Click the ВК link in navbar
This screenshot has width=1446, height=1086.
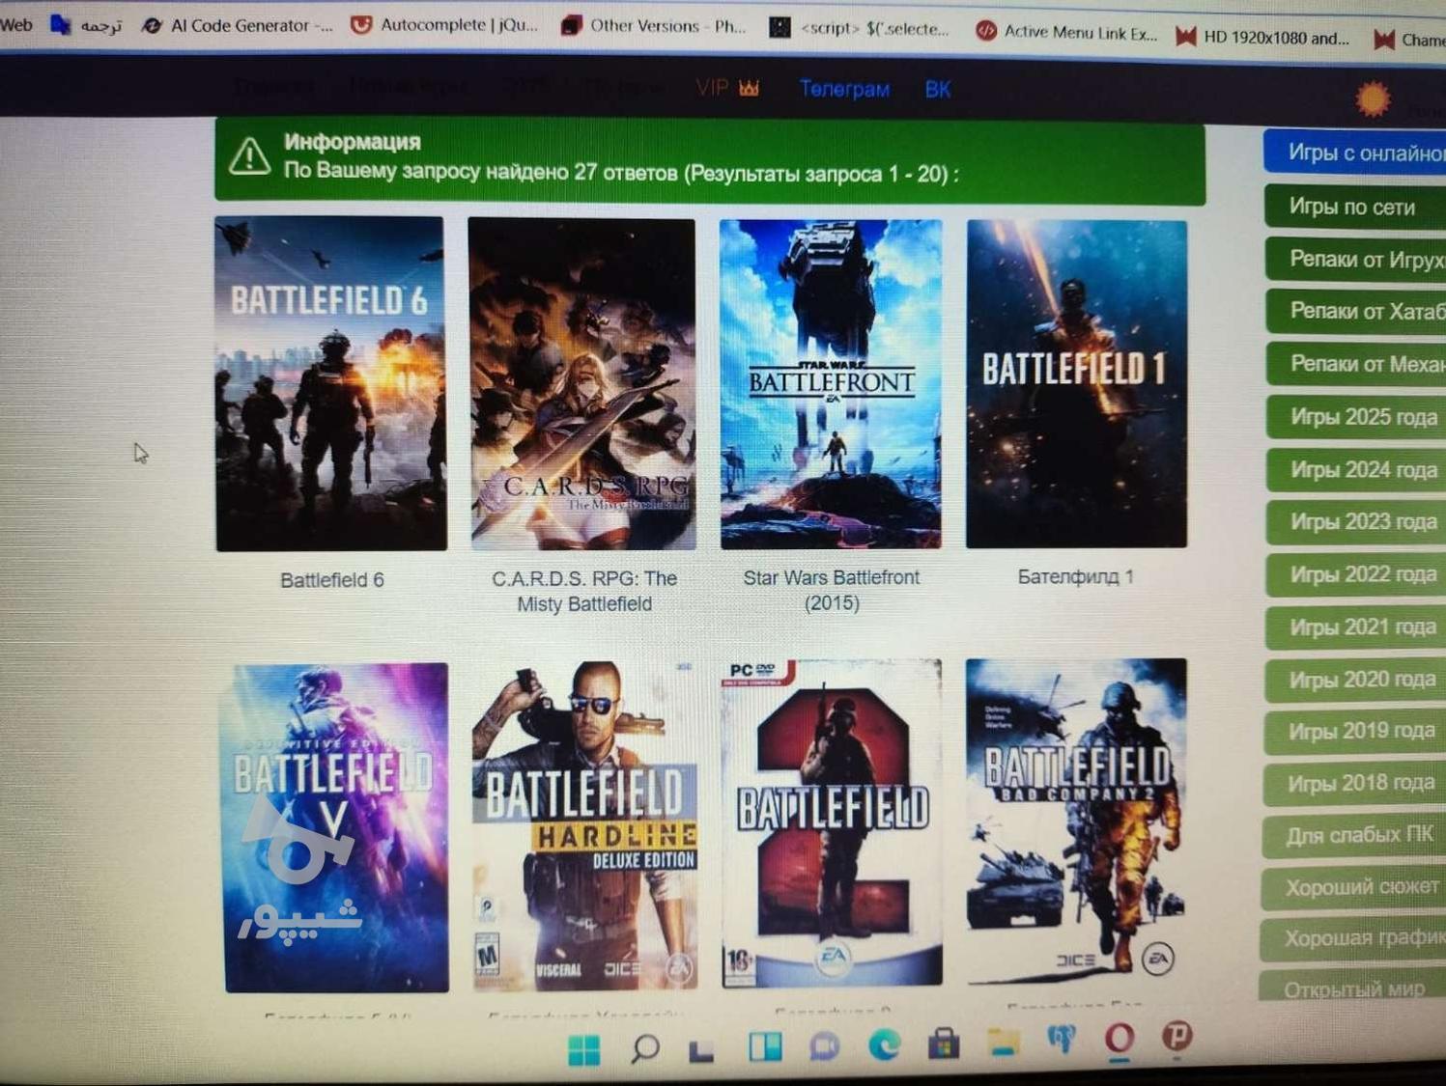click(x=937, y=90)
